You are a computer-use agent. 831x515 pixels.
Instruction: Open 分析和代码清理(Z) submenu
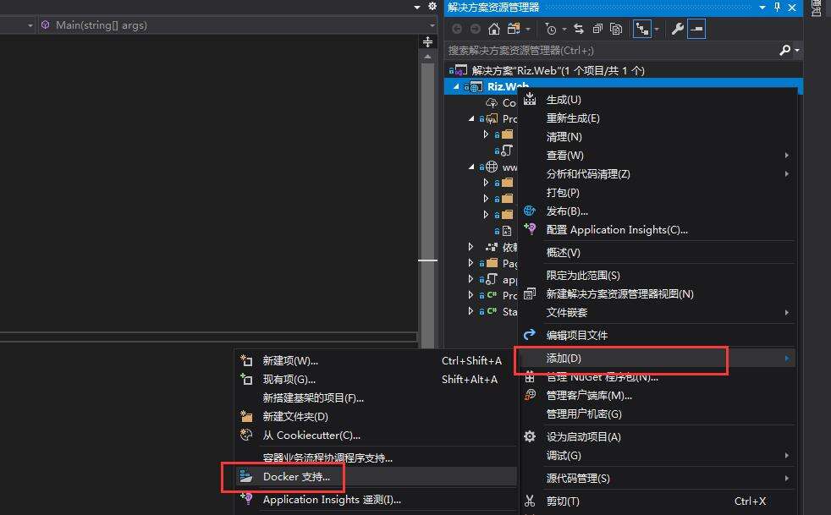pyautogui.click(x=658, y=174)
